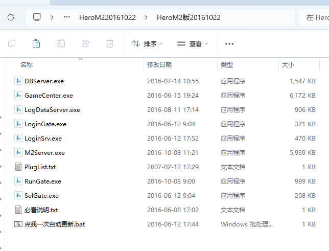The width and height of the screenshot is (329, 251).
Task: Sort by 类型 column header
Action: click(x=227, y=65)
